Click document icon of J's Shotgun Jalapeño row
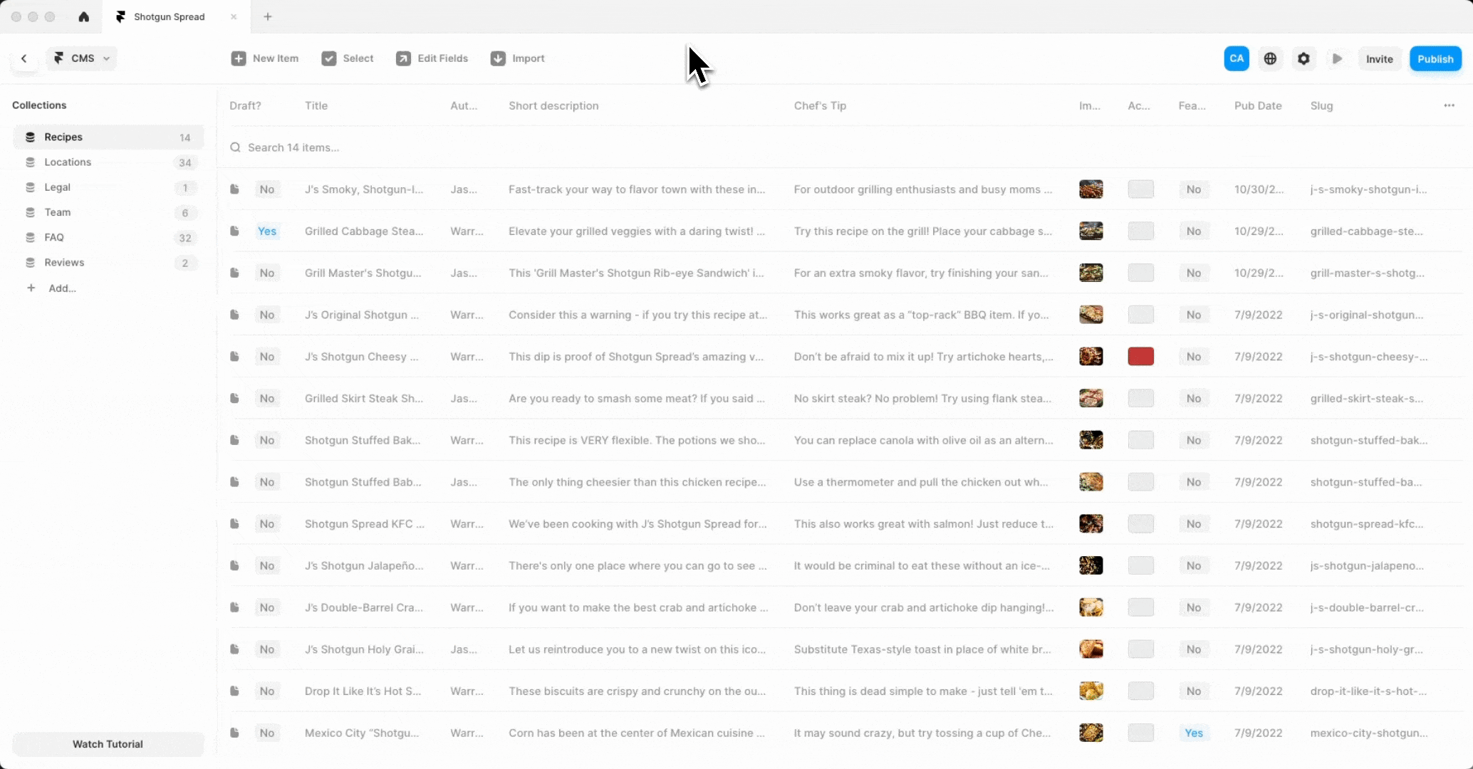Viewport: 1473px width, 769px height. click(234, 565)
